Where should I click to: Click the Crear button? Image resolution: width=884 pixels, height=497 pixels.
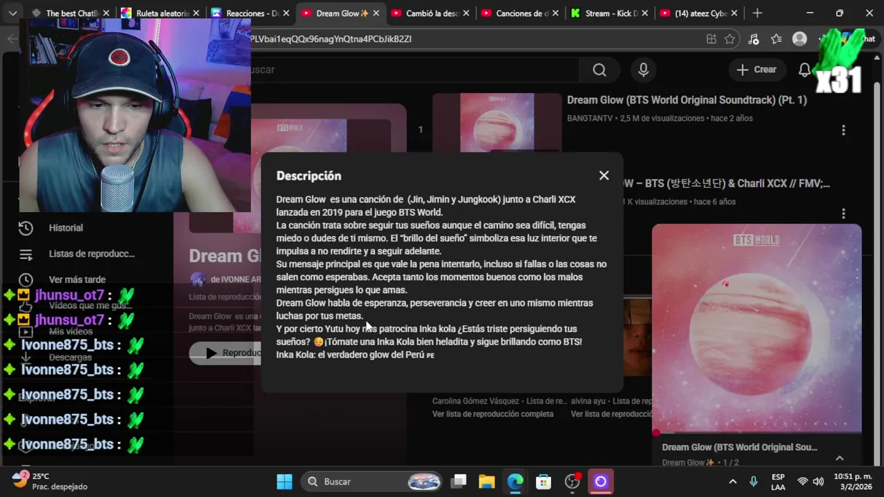(x=757, y=70)
